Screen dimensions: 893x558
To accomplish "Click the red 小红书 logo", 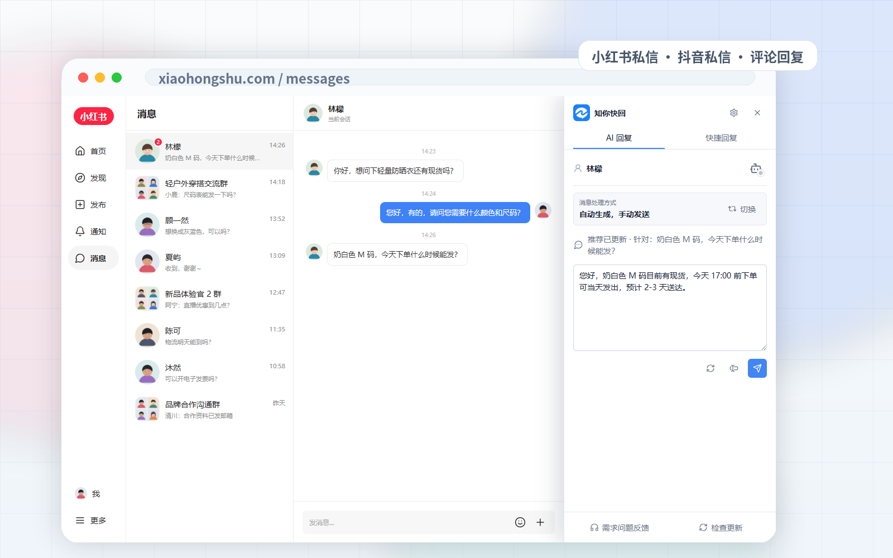I will 94,116.
